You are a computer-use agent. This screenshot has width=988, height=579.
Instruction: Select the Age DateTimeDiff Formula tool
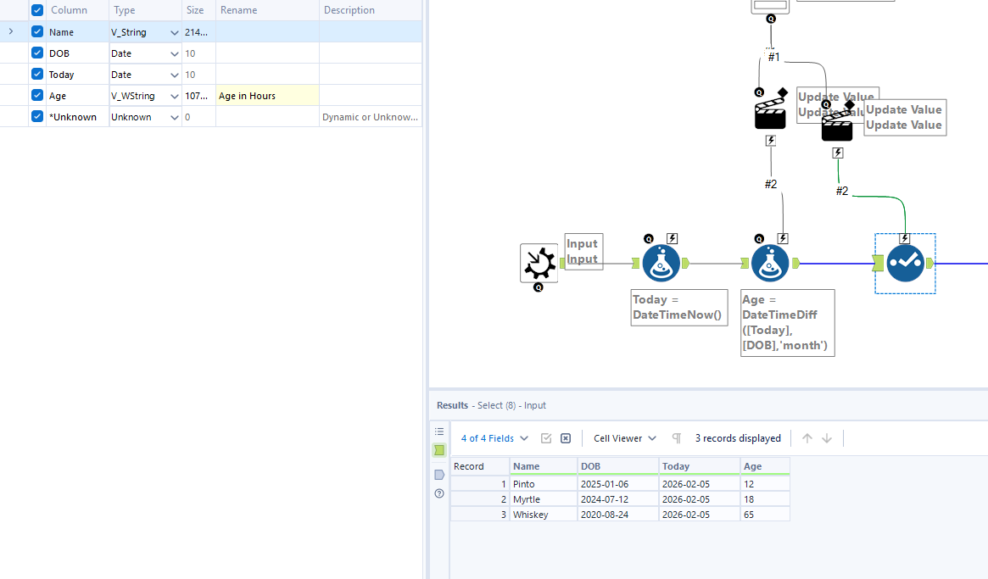tap(770, 264)
